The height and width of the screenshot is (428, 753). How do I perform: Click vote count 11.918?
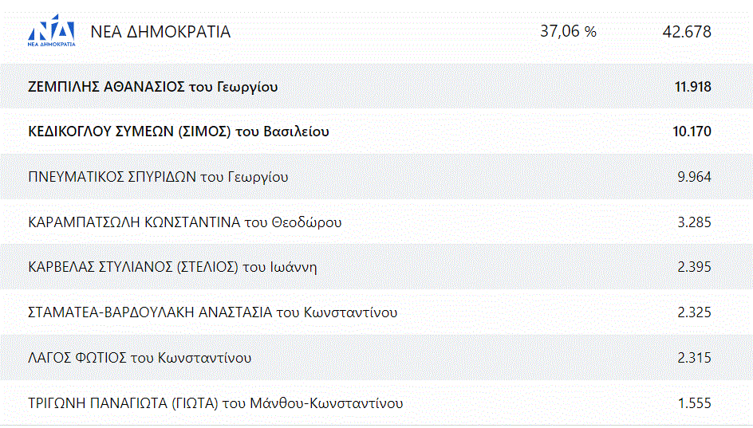click(692, 87)
